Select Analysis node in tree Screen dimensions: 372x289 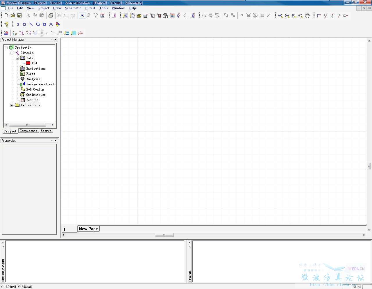coord(33,79)
